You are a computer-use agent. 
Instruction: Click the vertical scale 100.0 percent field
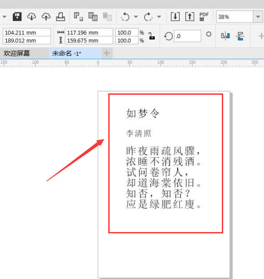coord(127,40)
